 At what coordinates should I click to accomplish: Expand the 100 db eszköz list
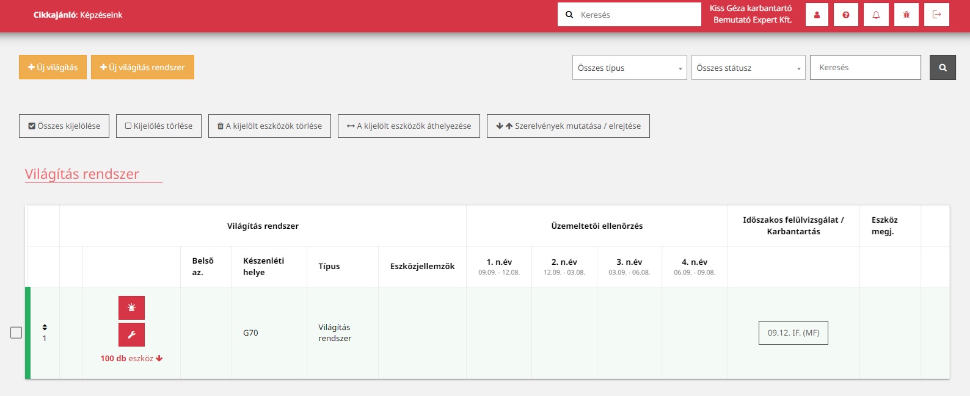131,358
